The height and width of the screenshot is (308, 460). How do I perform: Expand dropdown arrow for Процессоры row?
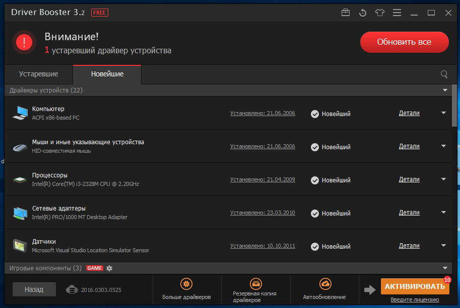(x=443, y=179)
